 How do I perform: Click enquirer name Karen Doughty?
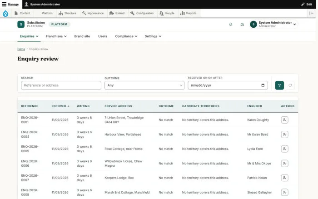[258, 120]
